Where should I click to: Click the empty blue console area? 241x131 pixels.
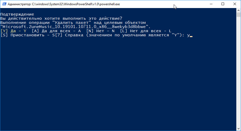point(118,83)
